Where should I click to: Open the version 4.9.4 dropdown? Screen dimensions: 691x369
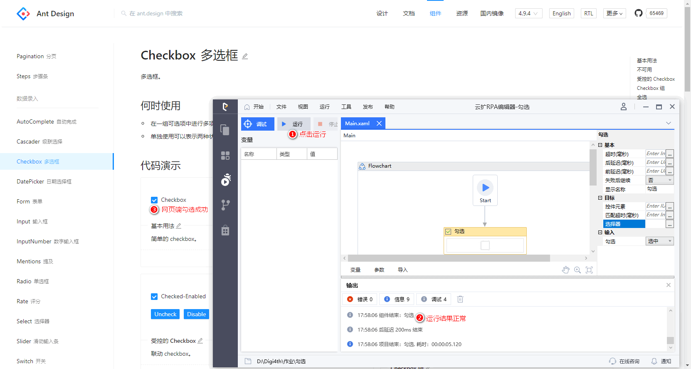[528, 13]
